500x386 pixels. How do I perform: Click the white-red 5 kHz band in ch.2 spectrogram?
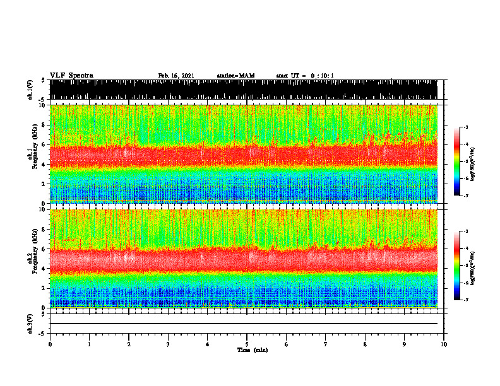pos(243,260)
